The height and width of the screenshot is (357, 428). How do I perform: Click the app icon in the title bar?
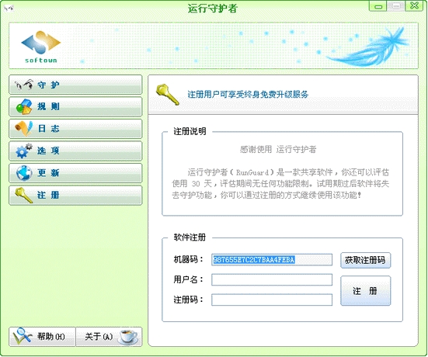(9, 9)
